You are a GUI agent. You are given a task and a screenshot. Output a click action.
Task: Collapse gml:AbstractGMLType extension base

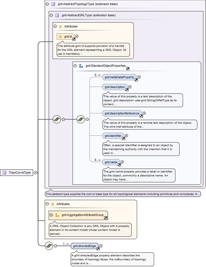coord(51,15)
